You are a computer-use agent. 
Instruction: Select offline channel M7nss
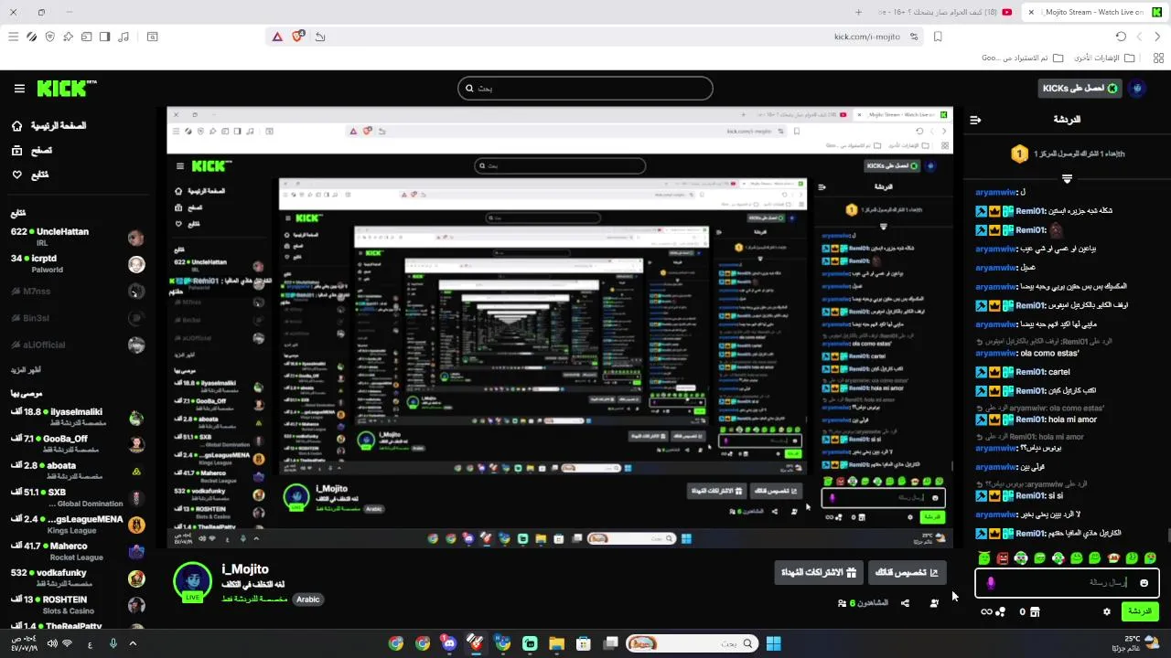78,291
